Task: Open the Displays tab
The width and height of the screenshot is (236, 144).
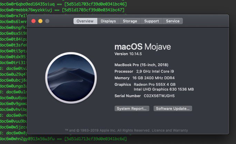Action: [x=108, y=21]
